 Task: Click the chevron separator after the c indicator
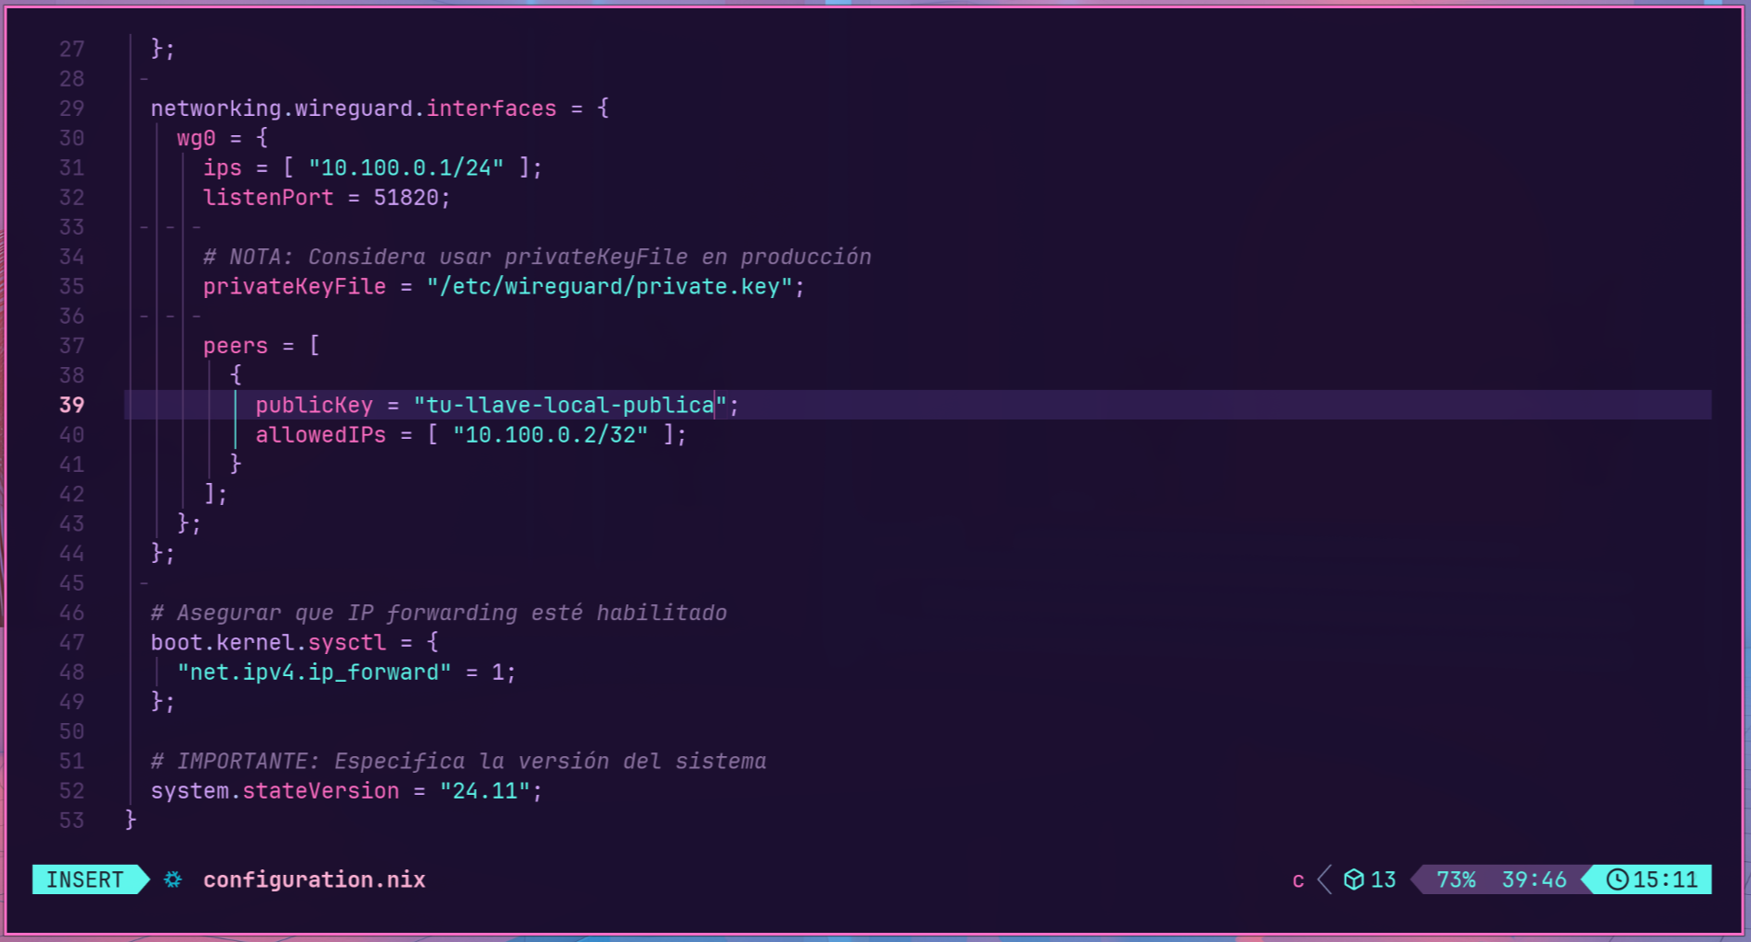(1326, 879)
